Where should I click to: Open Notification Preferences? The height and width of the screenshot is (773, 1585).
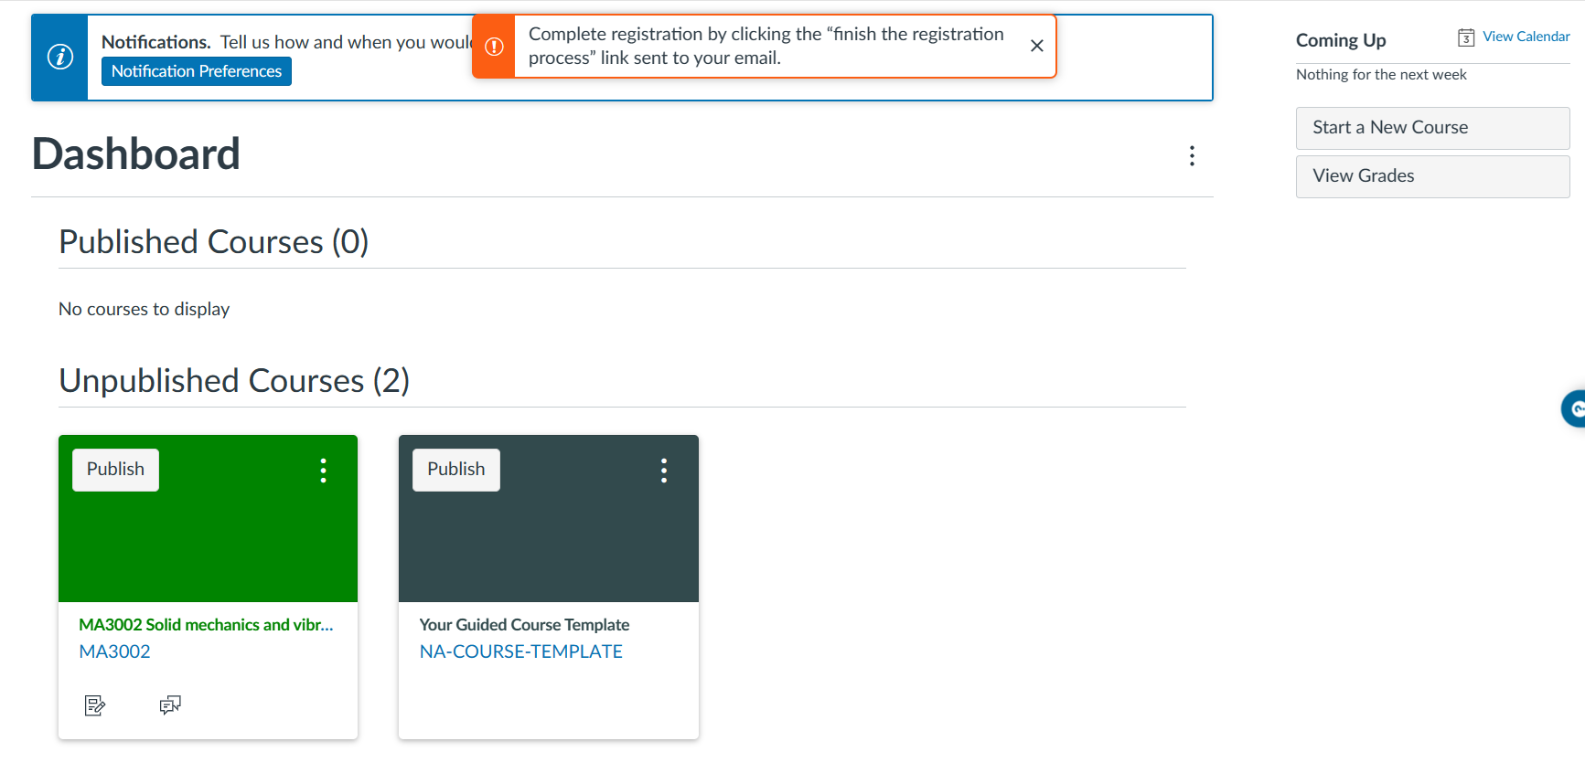196,70
